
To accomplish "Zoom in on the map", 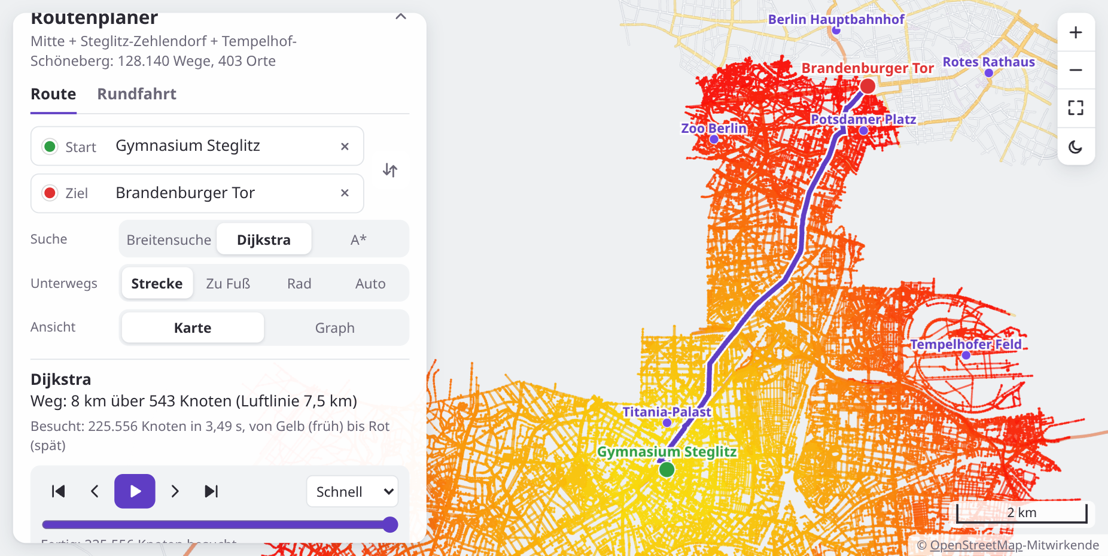I will (1076, 32).
